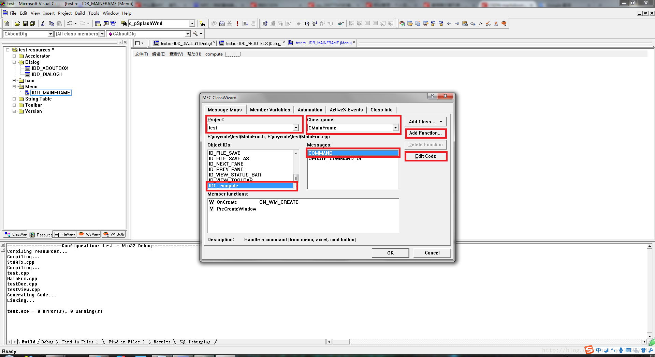Expand the Toolbar folder in resource tree

point(14,105)
